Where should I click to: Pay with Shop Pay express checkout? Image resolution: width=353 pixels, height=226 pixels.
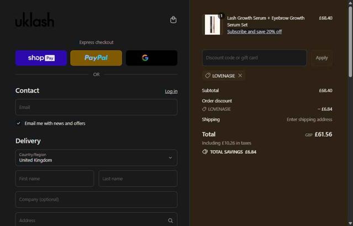click(41, 58)
